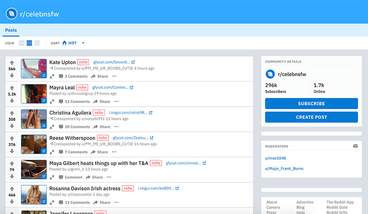
Task: Open gfycat.com/Unreal... external link
Action: click(x=186, y=163)
